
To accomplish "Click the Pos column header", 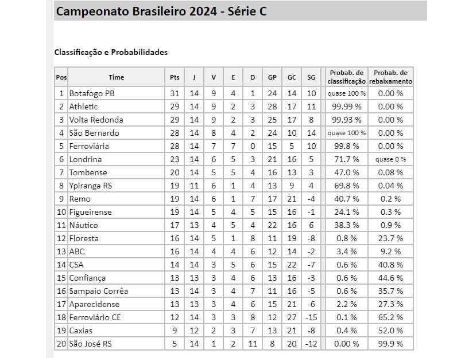I will click(x=61, y=77).
